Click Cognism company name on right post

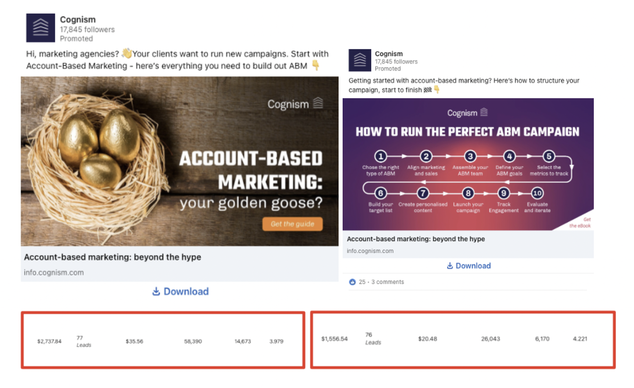click(389, 54)
